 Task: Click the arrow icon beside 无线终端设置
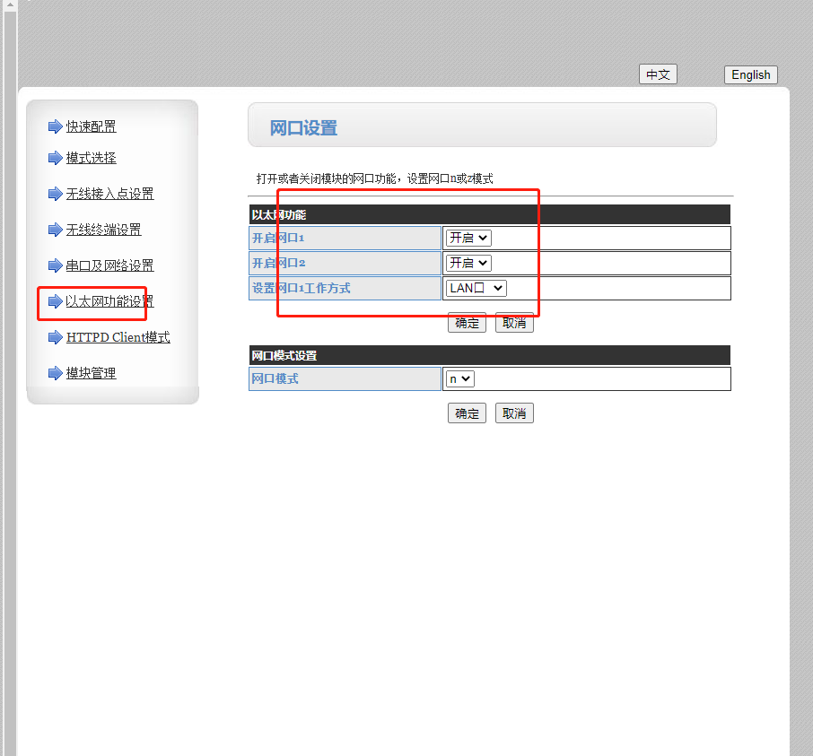55,230
